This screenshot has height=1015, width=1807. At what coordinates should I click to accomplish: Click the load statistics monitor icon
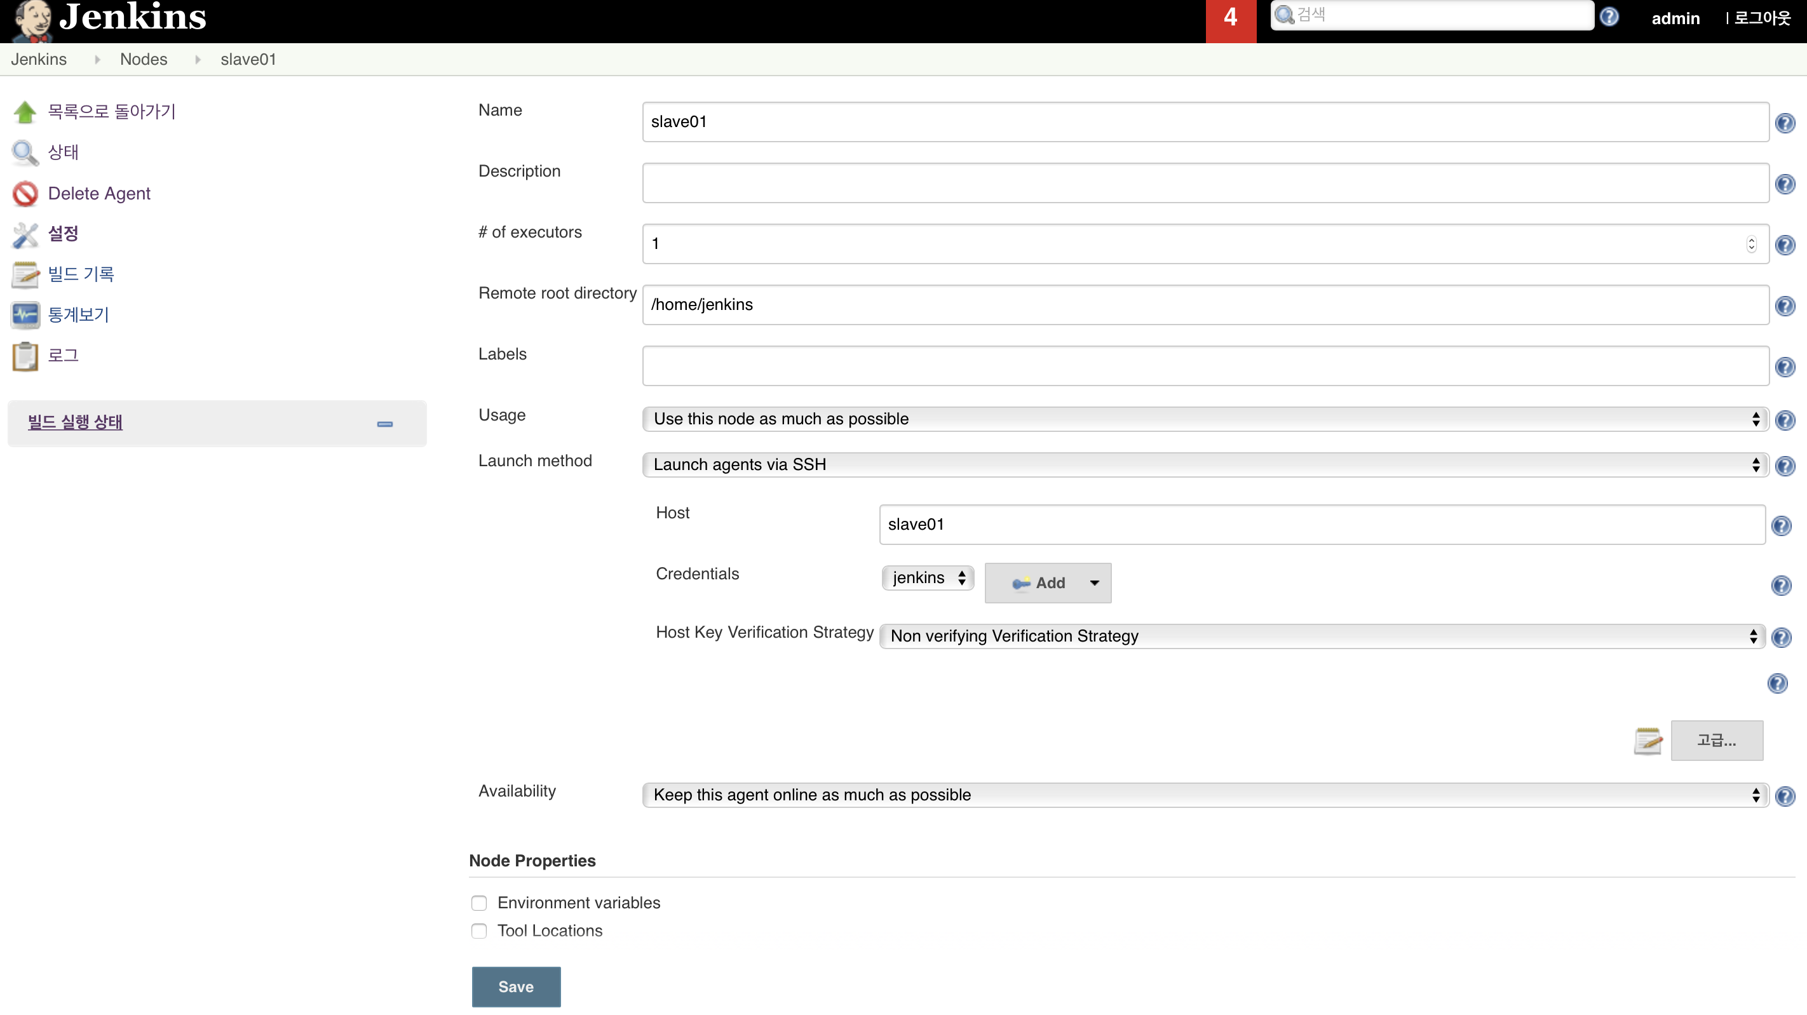tap(25, 315)
